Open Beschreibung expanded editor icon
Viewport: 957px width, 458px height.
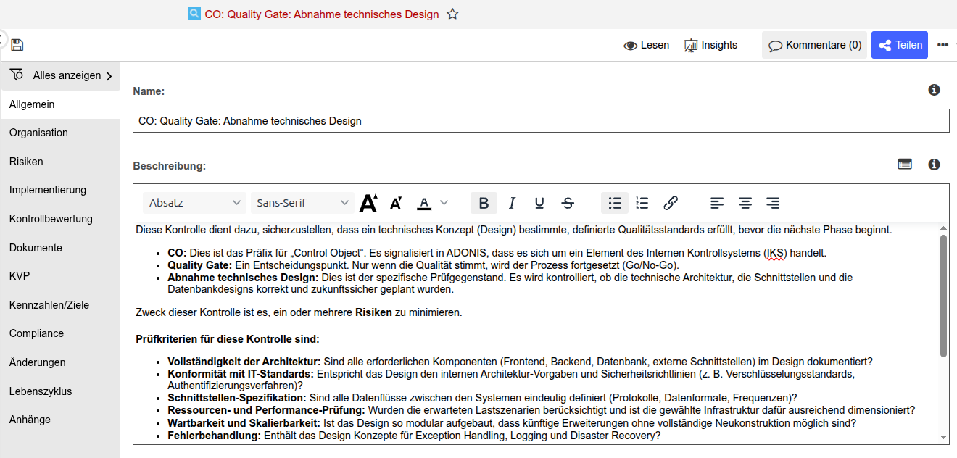(x=905, y=165)
